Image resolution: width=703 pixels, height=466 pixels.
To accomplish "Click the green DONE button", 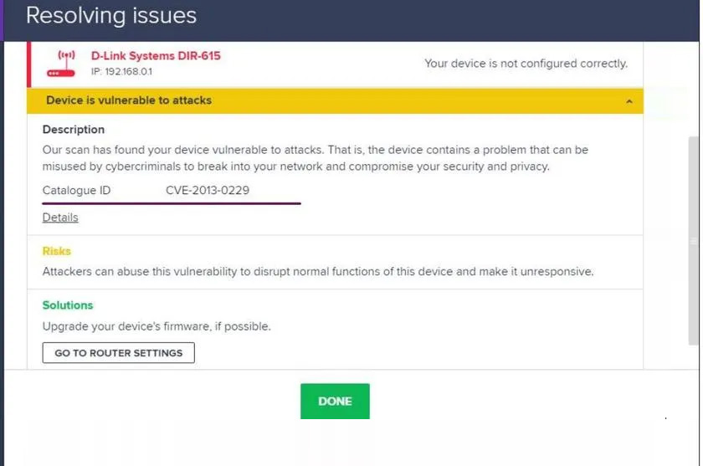I will [x=335, y=402].
